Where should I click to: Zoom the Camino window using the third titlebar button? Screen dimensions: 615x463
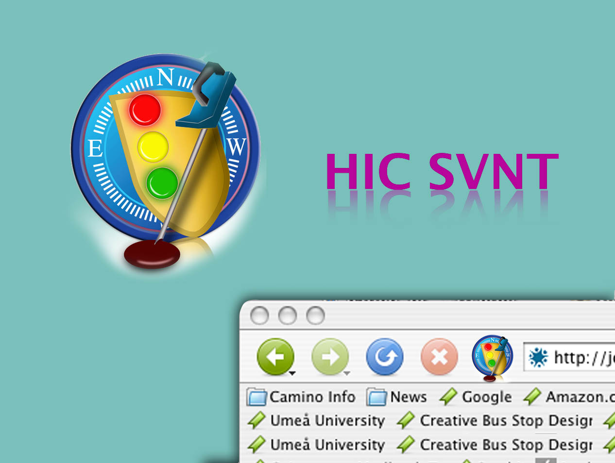pyautogui.click(x=315, y=315)
